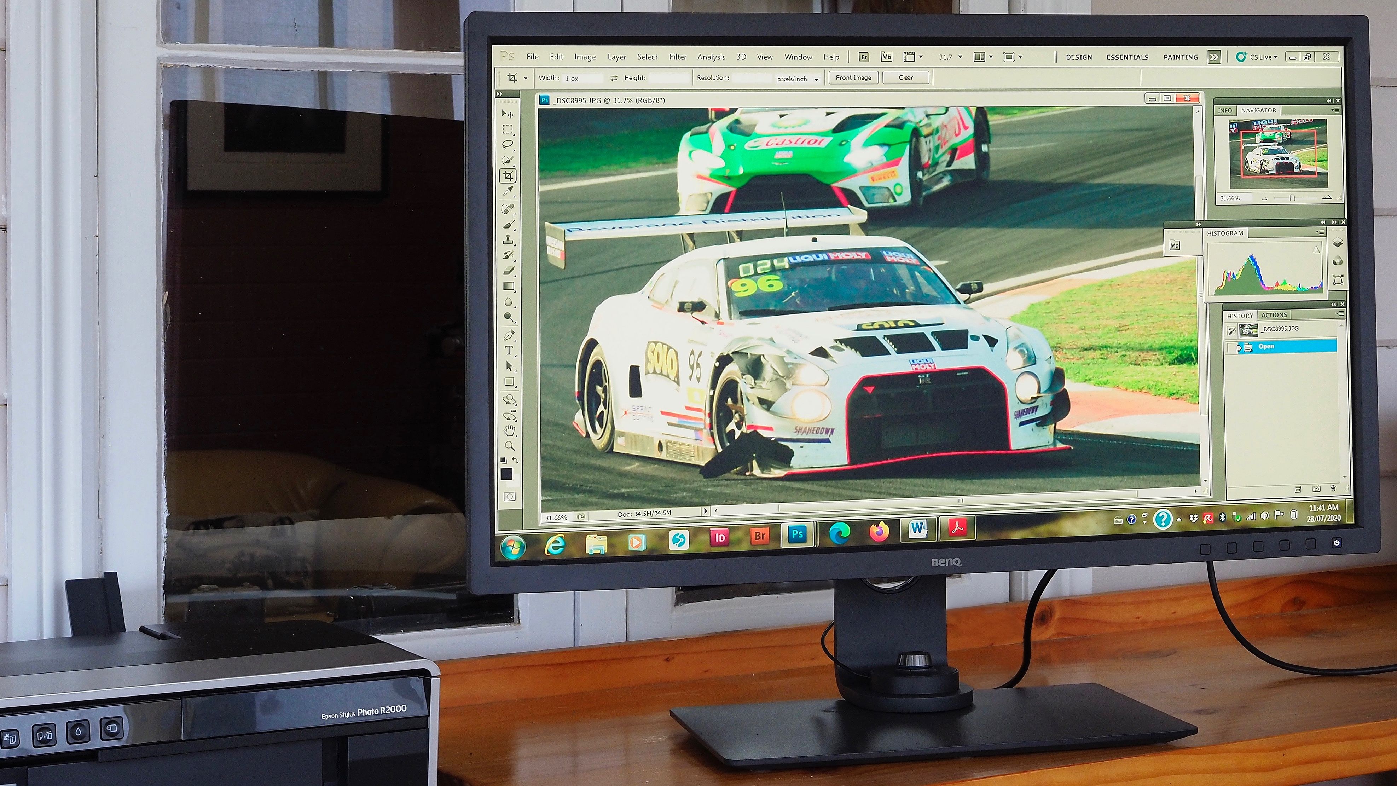Select the Pen tool

[x=509, y=335]
